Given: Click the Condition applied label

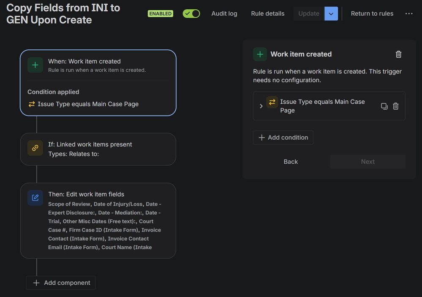Looking at the screenshot, I should pyautogui.click(x=53, y=92).
